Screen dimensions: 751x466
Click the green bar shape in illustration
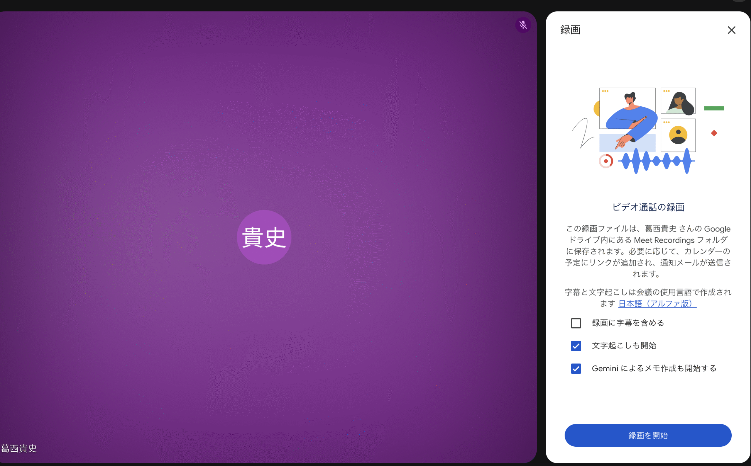[x=714, y=108]
